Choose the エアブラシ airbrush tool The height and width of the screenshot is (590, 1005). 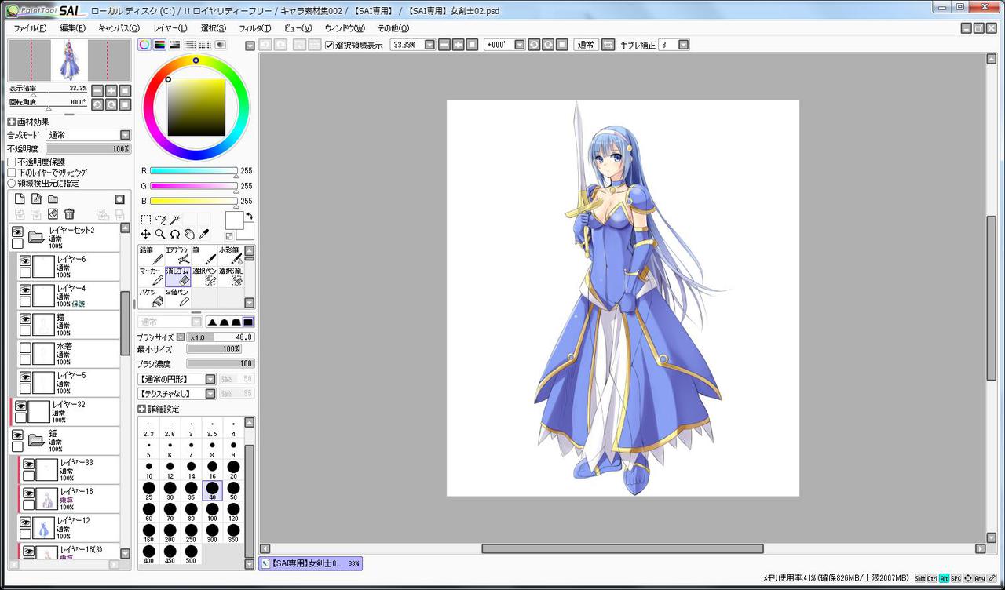[x=178, y=255]
